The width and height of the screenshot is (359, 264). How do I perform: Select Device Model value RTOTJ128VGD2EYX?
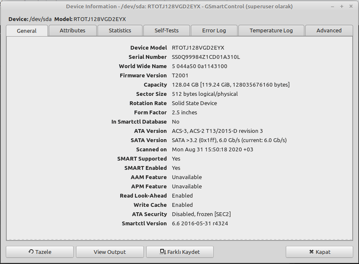pos(198,48)
